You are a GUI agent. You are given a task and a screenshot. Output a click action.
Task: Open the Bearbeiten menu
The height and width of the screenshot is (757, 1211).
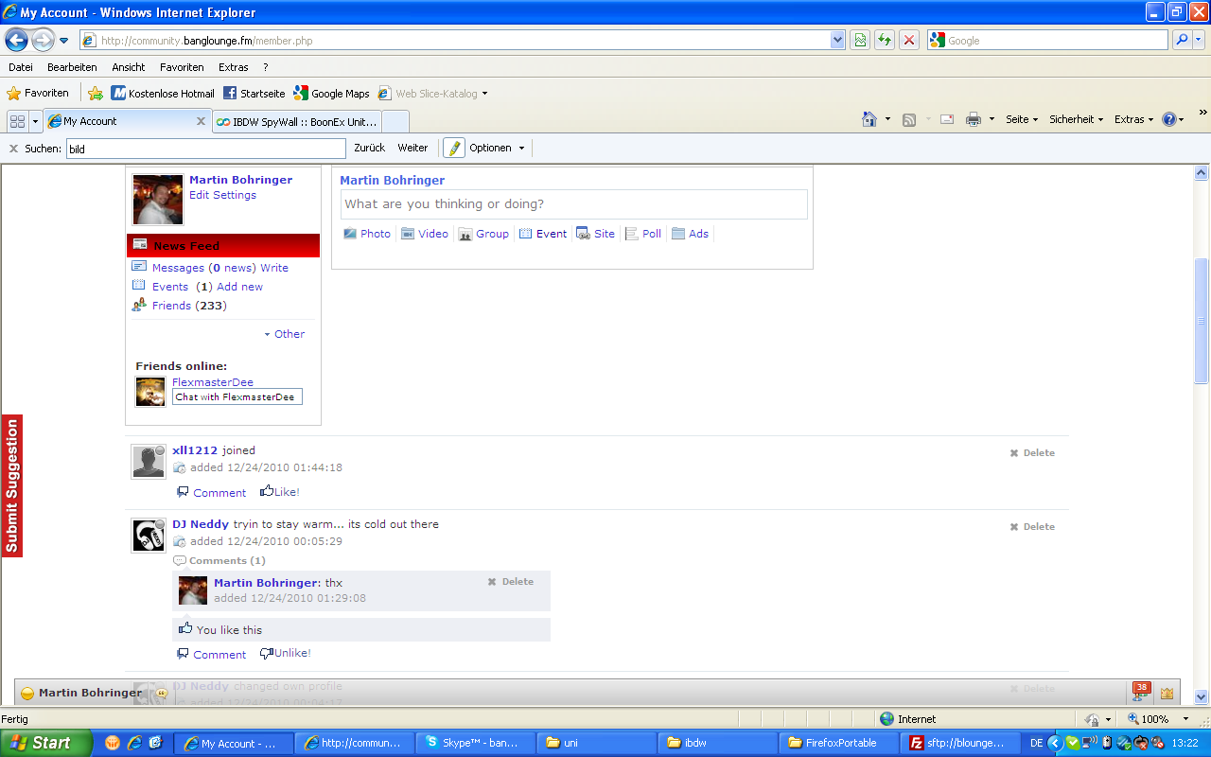point(72,67)
